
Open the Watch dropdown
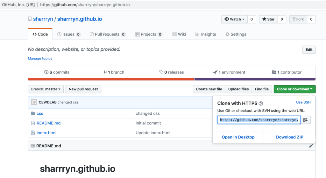tap(234, 19)
